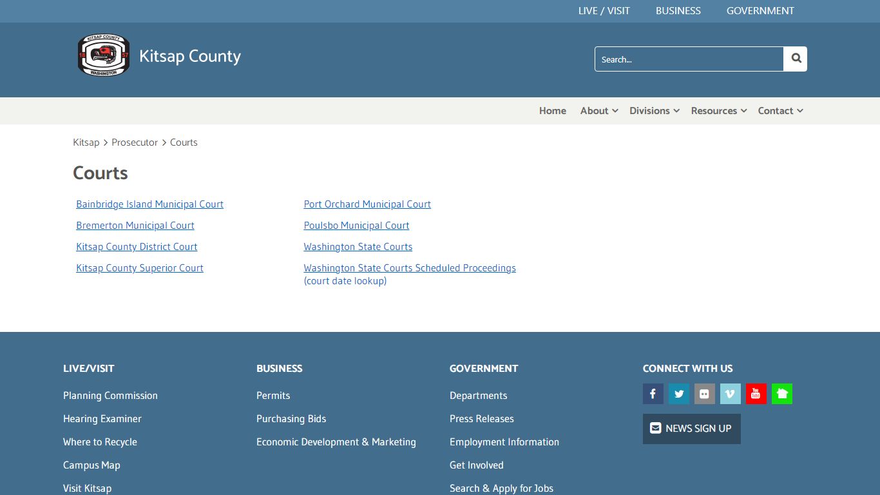Open Bainbridge Island Municipal Court link
This screenshot has width=880, height=495.
pyautogui.click(x=149, y=204)
